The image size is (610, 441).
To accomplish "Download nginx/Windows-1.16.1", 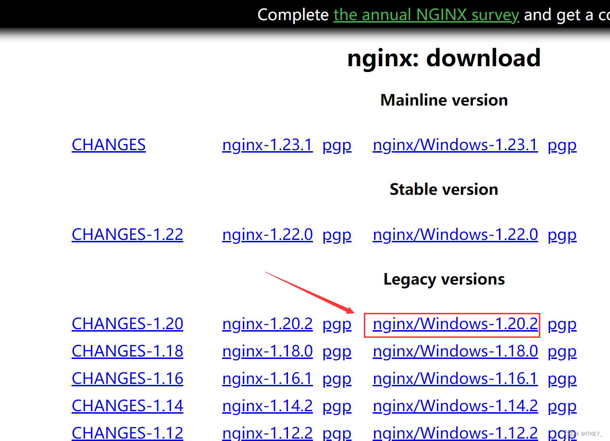I will (x=455, y=379).
